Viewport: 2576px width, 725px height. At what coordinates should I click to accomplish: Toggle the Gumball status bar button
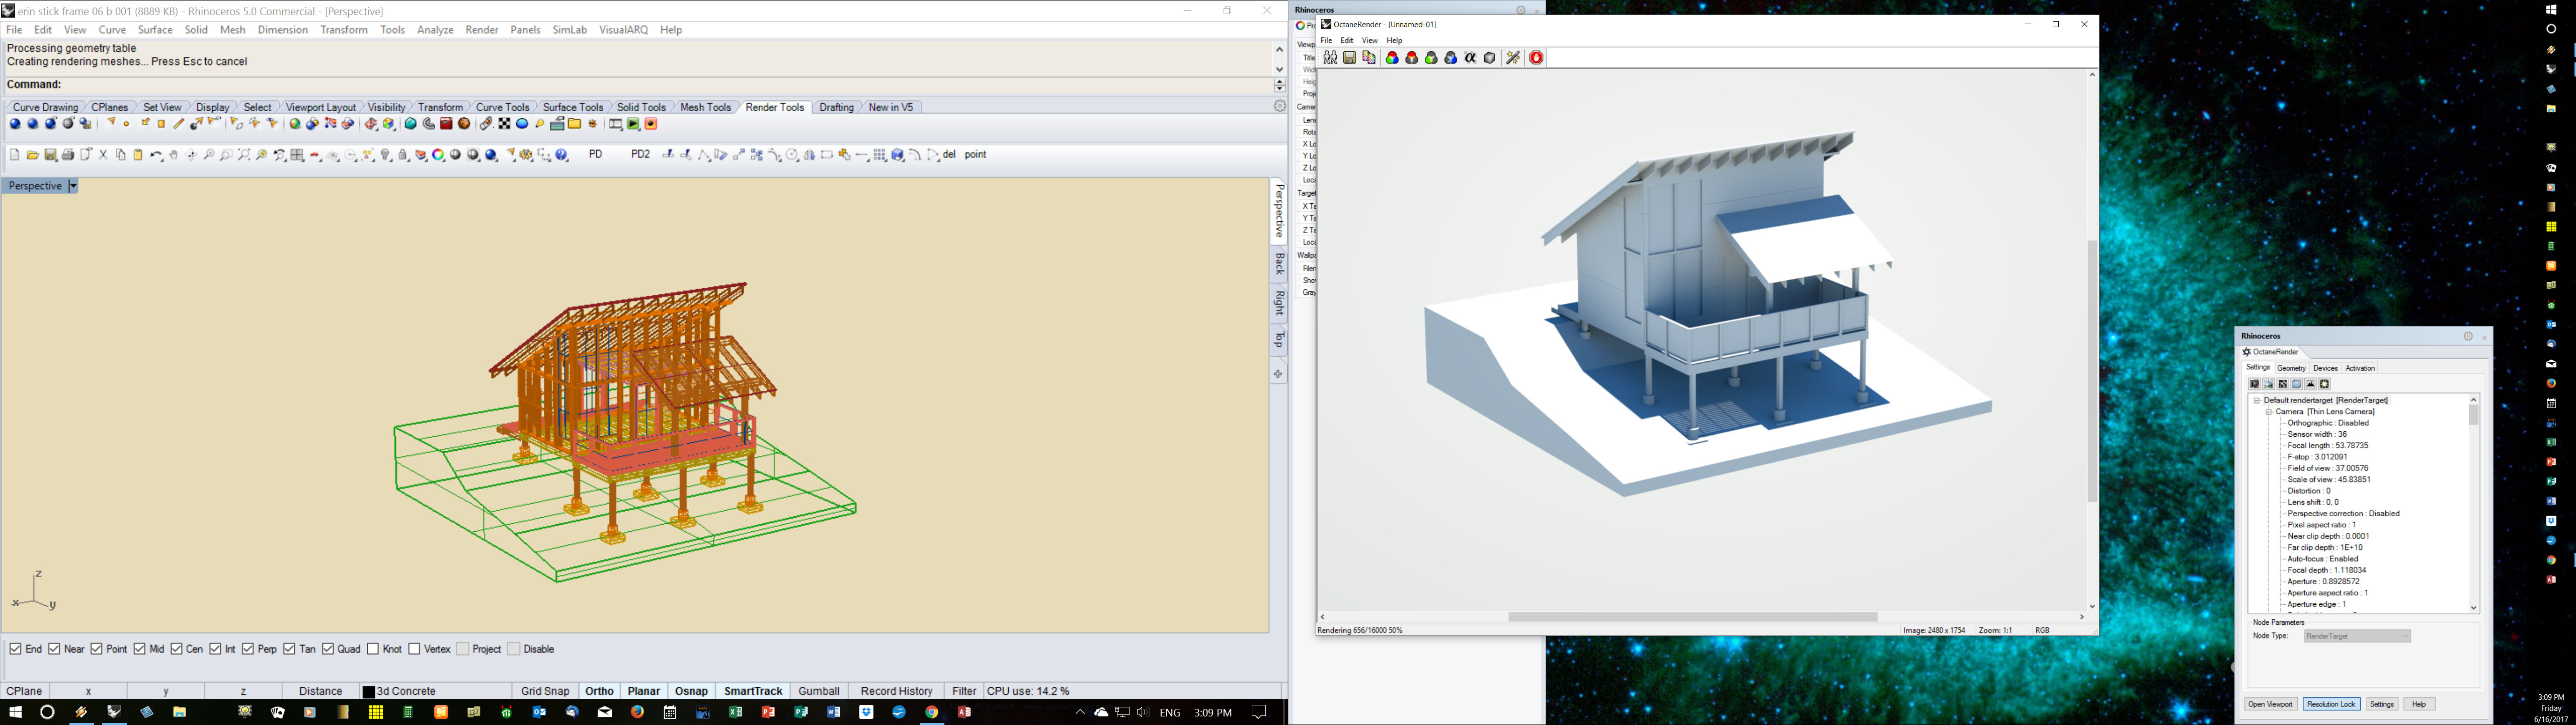coord(818,691)
